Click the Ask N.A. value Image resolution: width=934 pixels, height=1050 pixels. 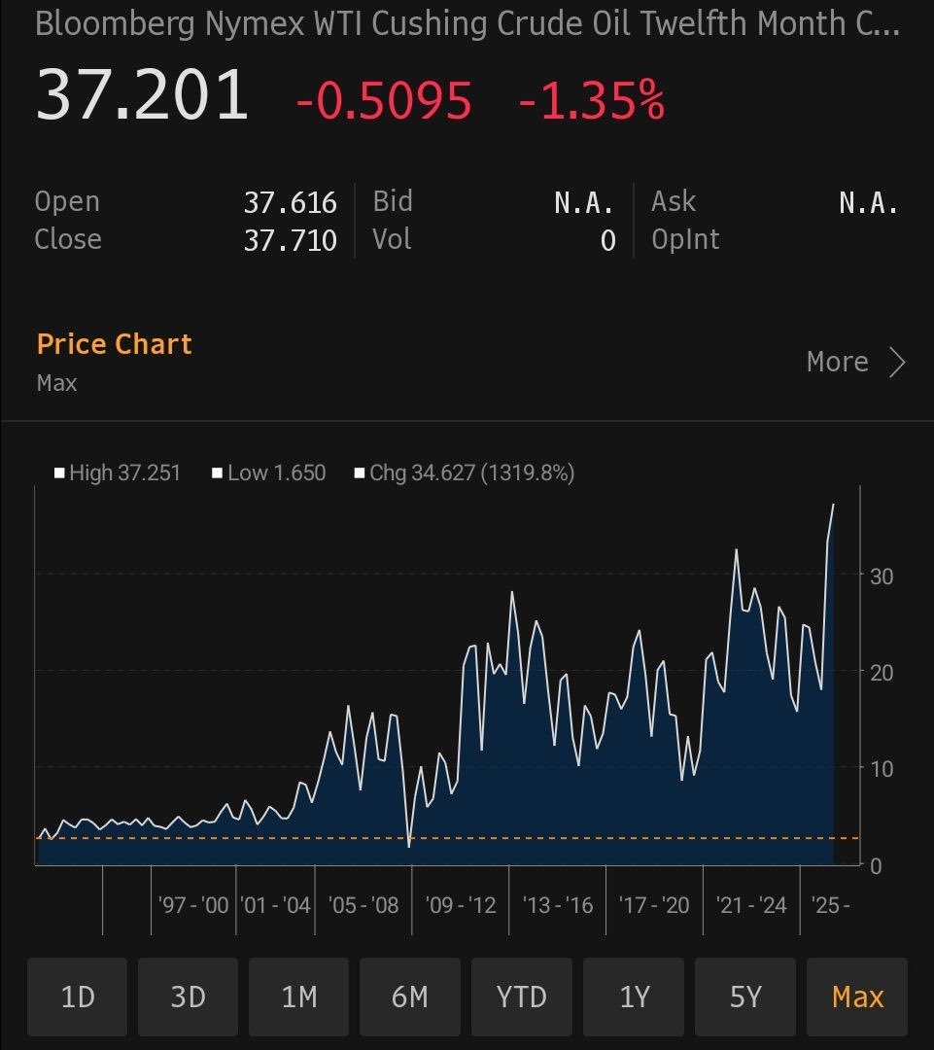[x=868, y=202]
